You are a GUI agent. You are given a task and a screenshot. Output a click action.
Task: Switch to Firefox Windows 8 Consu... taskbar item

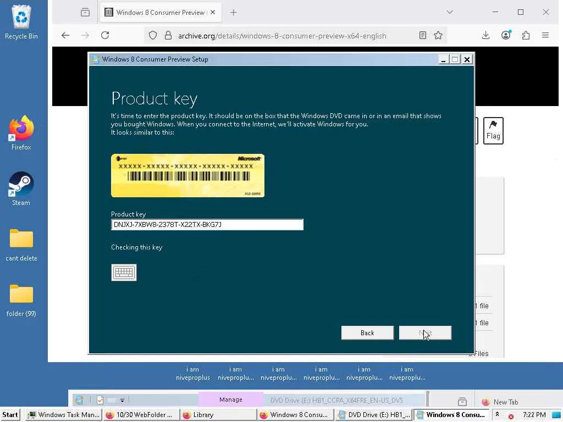(x=295, y=415)
